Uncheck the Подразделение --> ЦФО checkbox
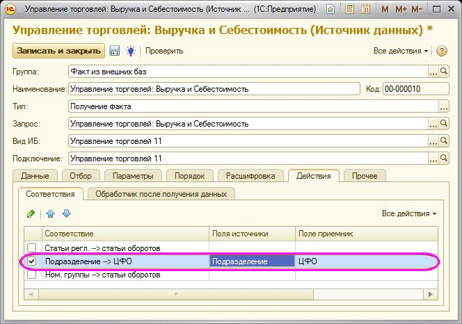The height and width of the screenshot is (324, 462). click(x=31, y=261)
